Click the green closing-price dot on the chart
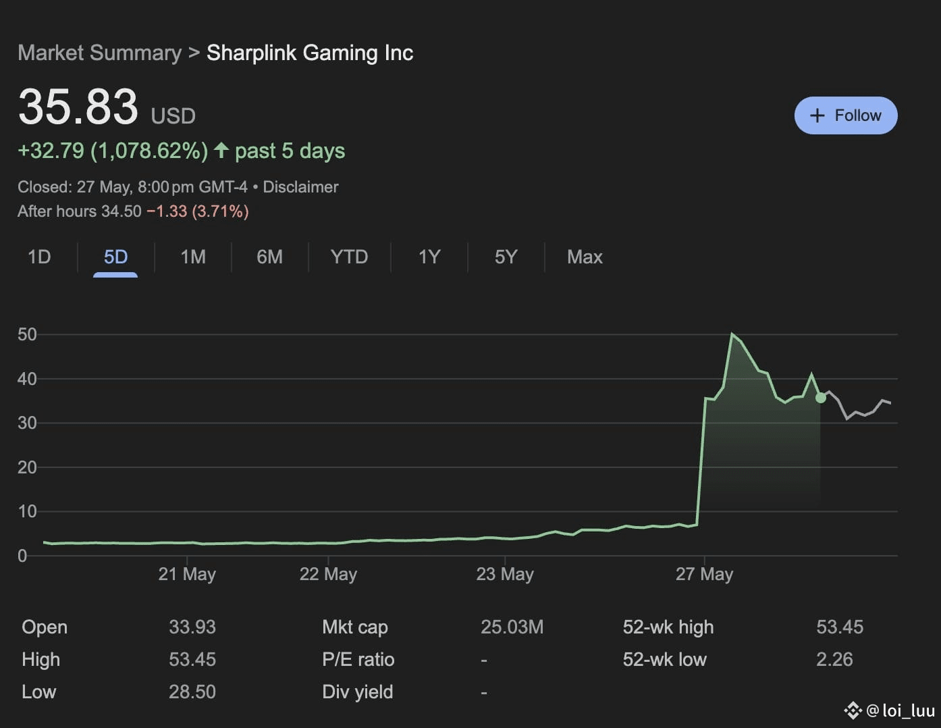941x728 pixels. point(821,398)
